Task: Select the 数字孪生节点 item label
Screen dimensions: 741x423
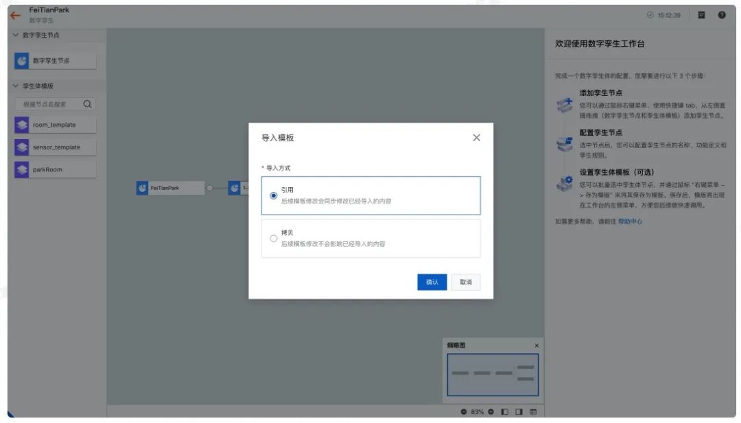Action: click(51, 60)
